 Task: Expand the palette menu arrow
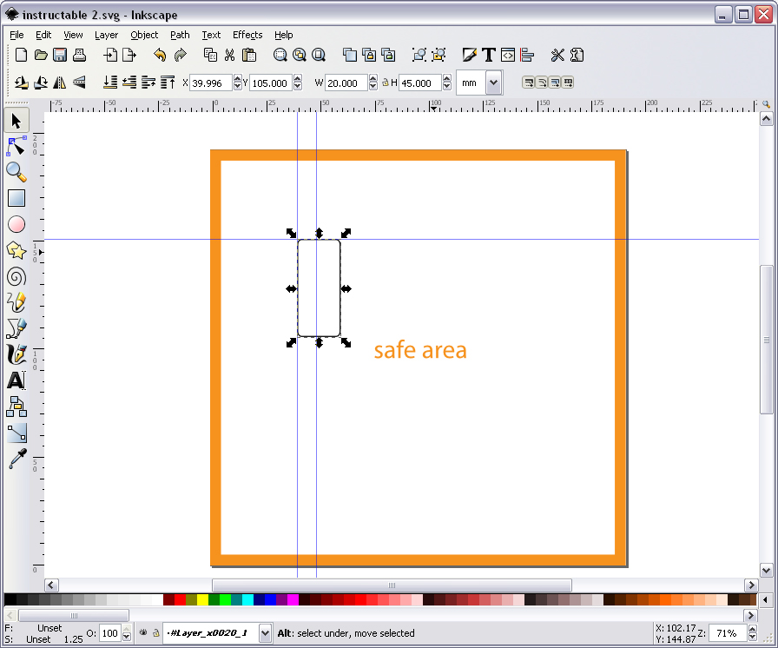click(765, 600)
